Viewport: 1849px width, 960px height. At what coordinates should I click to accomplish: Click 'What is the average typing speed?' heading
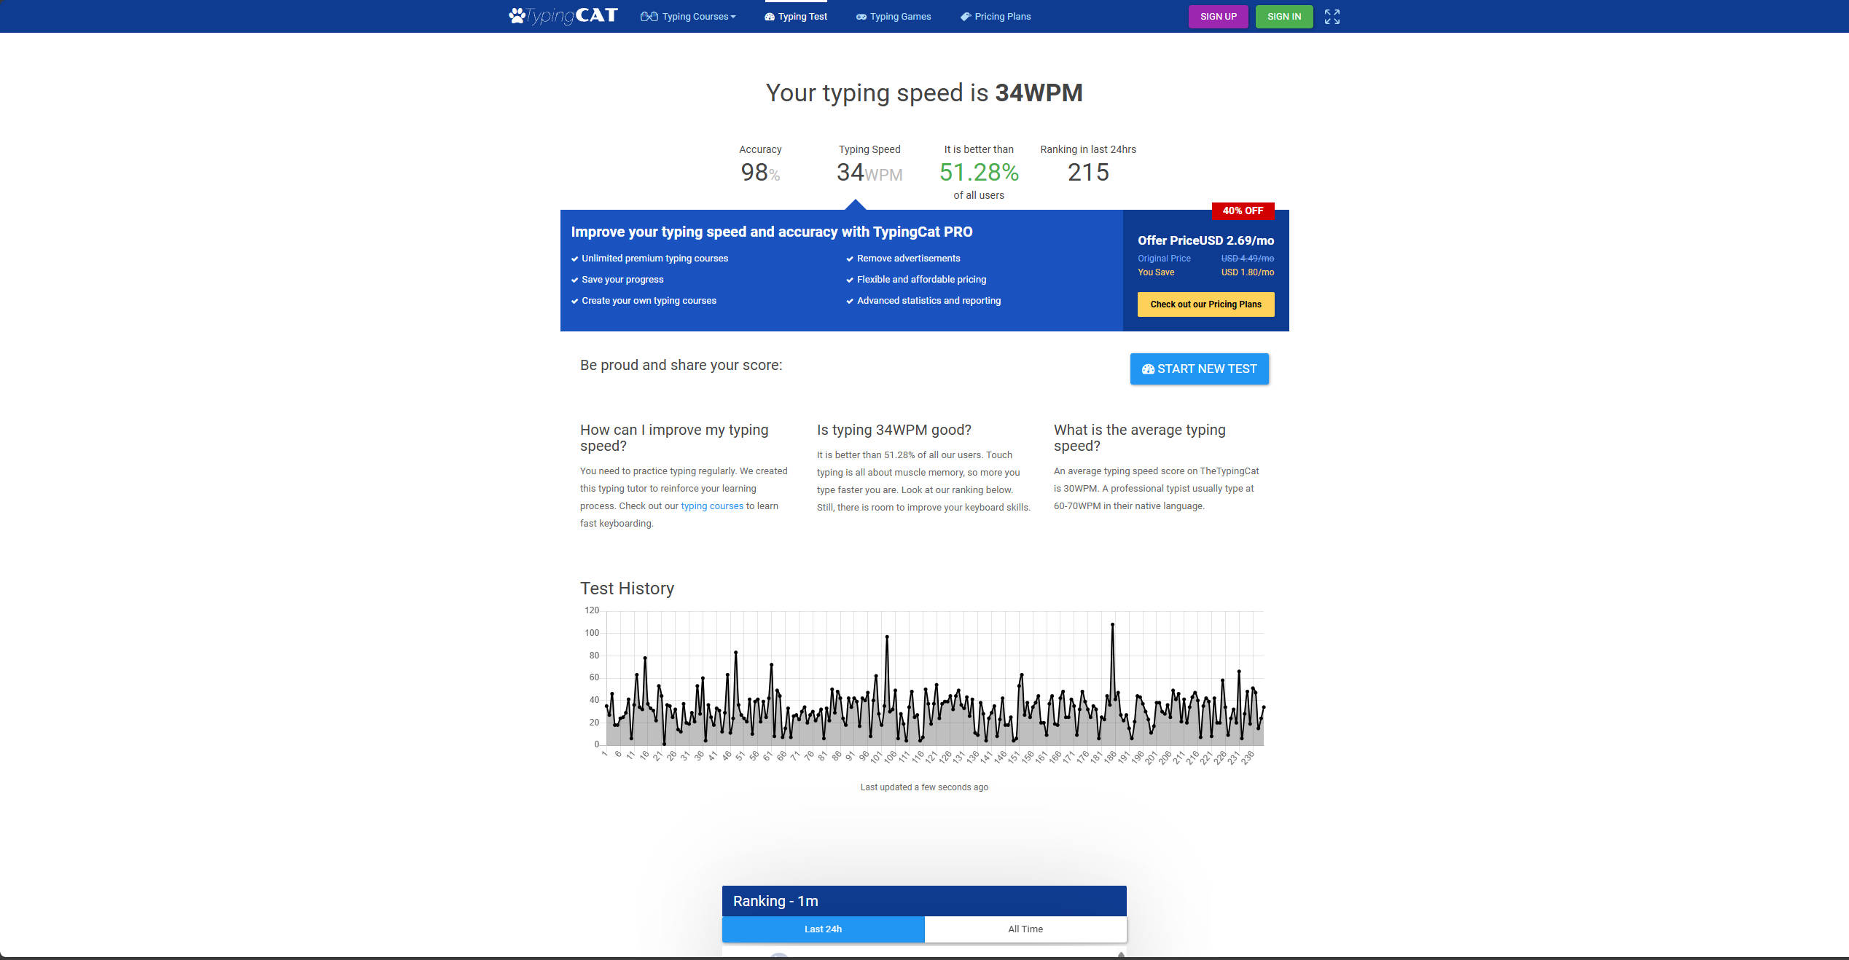coord(1139,438)
